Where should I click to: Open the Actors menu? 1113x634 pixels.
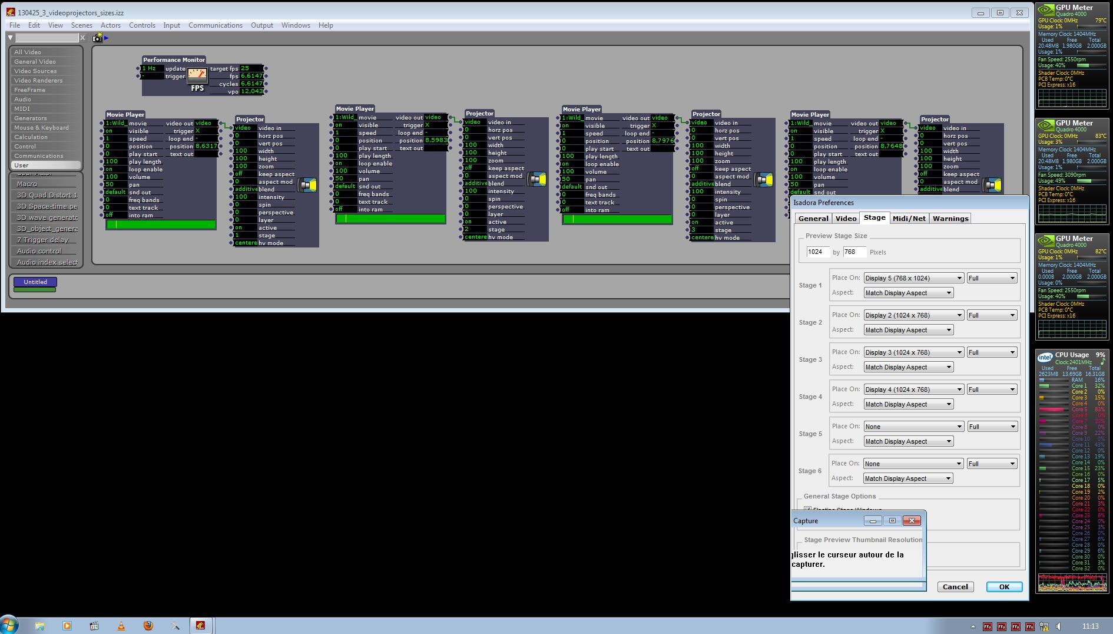[x=111, y=25]
